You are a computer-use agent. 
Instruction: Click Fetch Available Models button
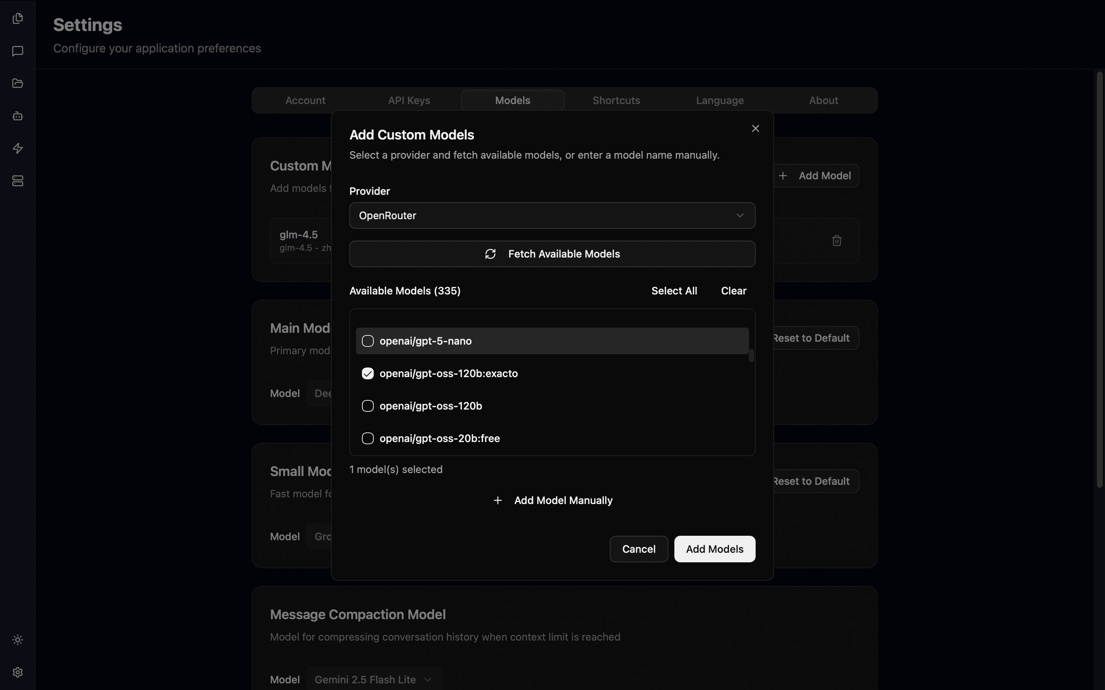coord(552,254)
